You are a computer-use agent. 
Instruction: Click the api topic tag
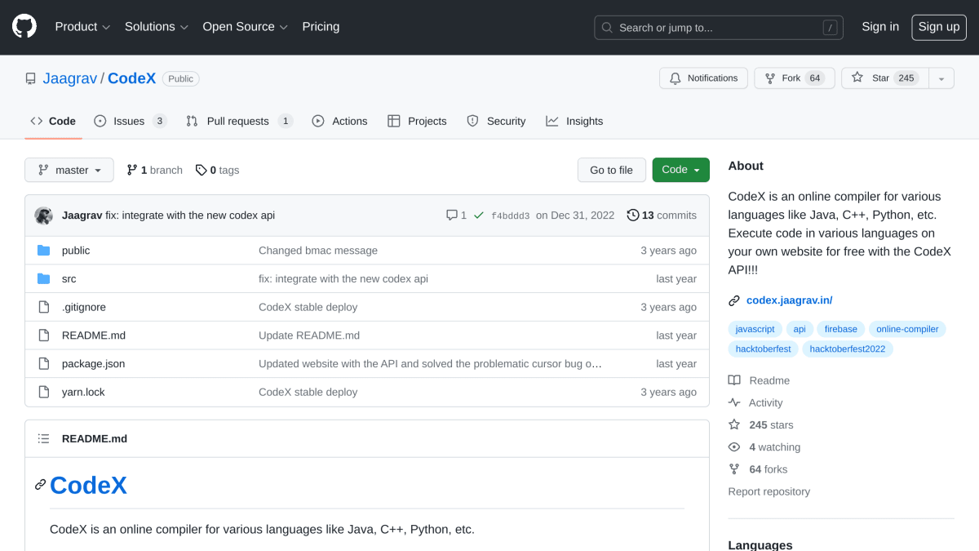click(800, 329)
